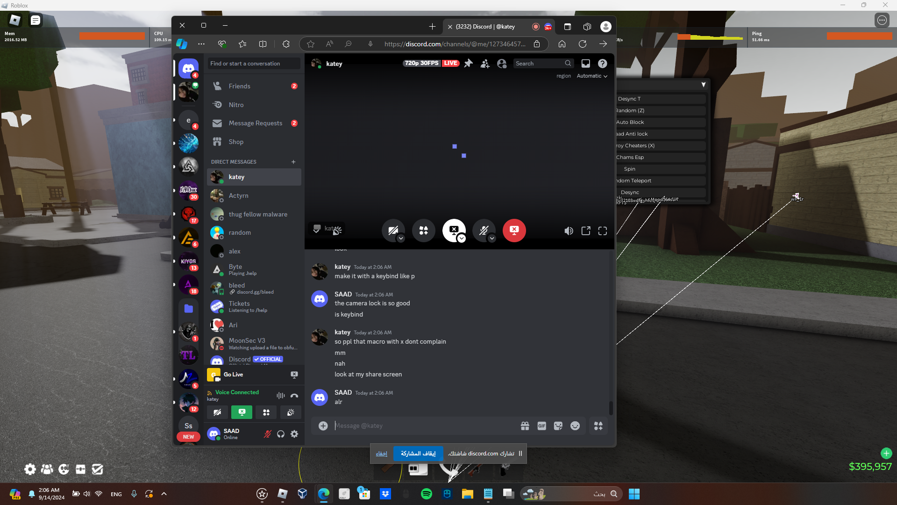Open the Roblox chat icon

tap(35, 20)
